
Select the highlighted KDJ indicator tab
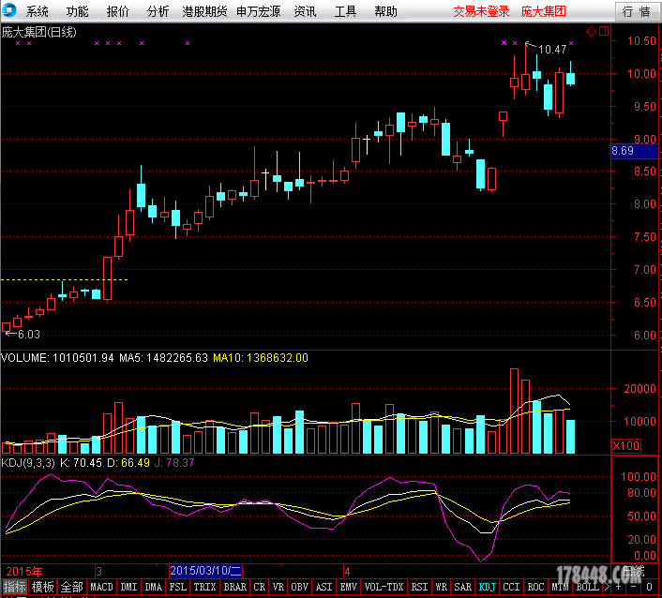click(488, 587)
